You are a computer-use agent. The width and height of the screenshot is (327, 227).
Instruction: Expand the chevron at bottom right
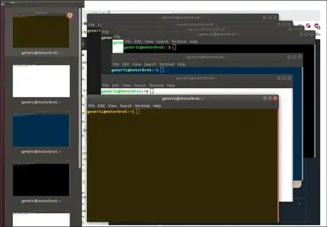[300, 204]
